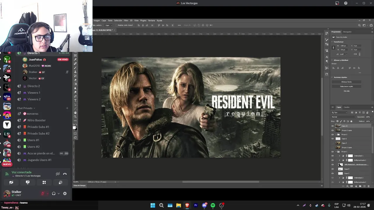Open the Filtro menu
Screen dimensions: 374x210
click(x=126, y=20)
